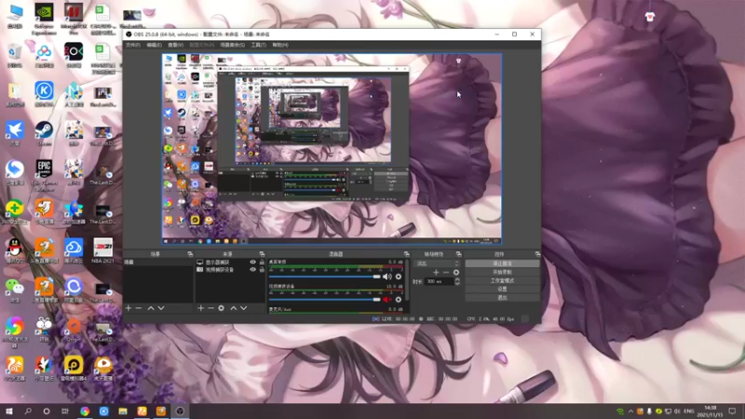
Task: Unmute the video capture device red speaker
Action: coord(386,299)
